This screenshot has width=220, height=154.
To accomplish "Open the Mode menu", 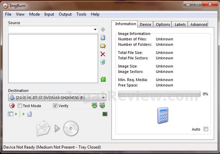I will [34, 14].
